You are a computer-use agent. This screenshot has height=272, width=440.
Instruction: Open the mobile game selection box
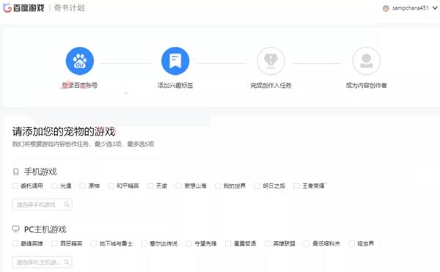tap(42, 205)
